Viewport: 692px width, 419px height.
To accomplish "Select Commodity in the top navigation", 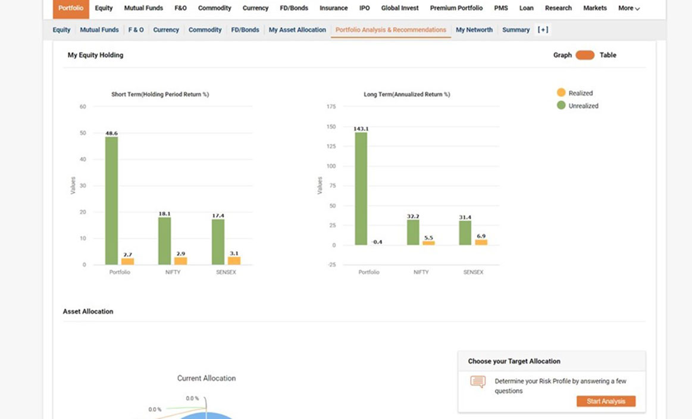I will 214,8.
